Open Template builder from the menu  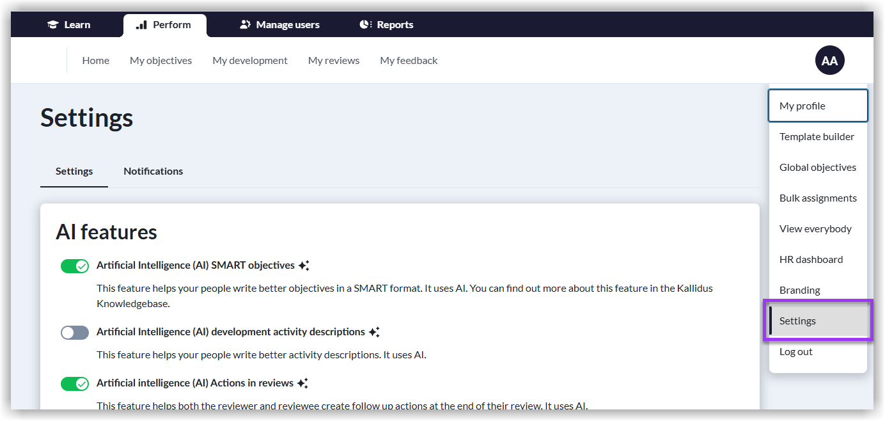[817, 137]
